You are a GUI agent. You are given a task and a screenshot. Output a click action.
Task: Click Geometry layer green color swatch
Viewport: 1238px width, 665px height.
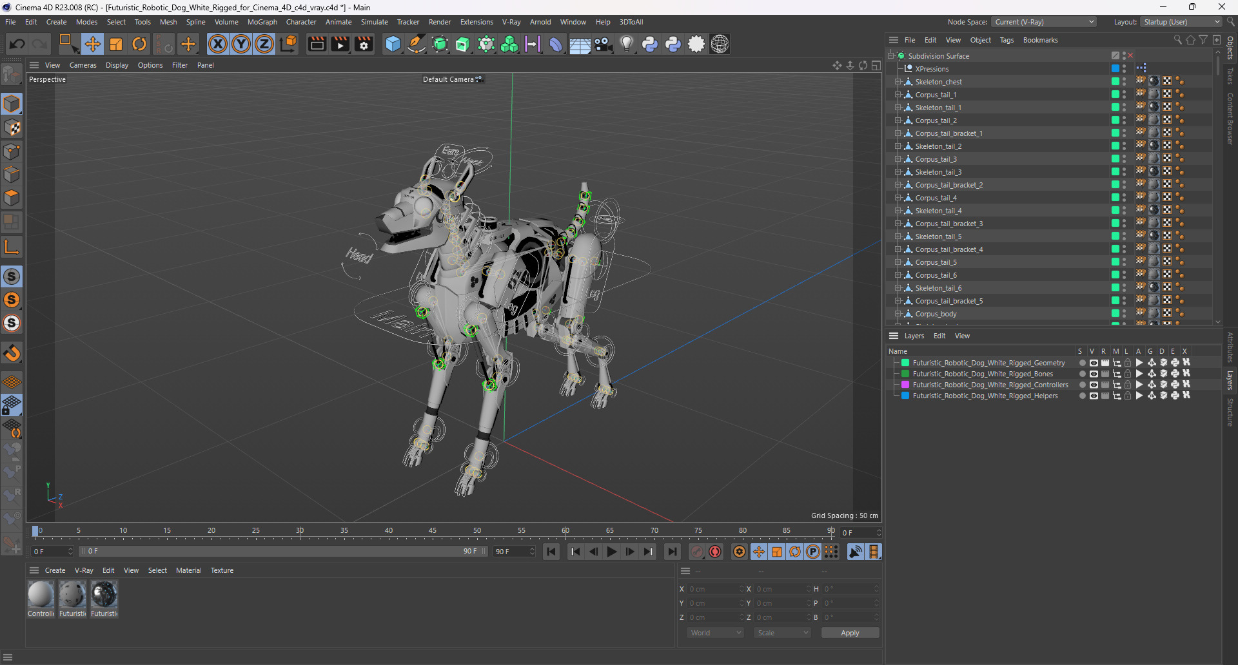click(x=905, y=363)
